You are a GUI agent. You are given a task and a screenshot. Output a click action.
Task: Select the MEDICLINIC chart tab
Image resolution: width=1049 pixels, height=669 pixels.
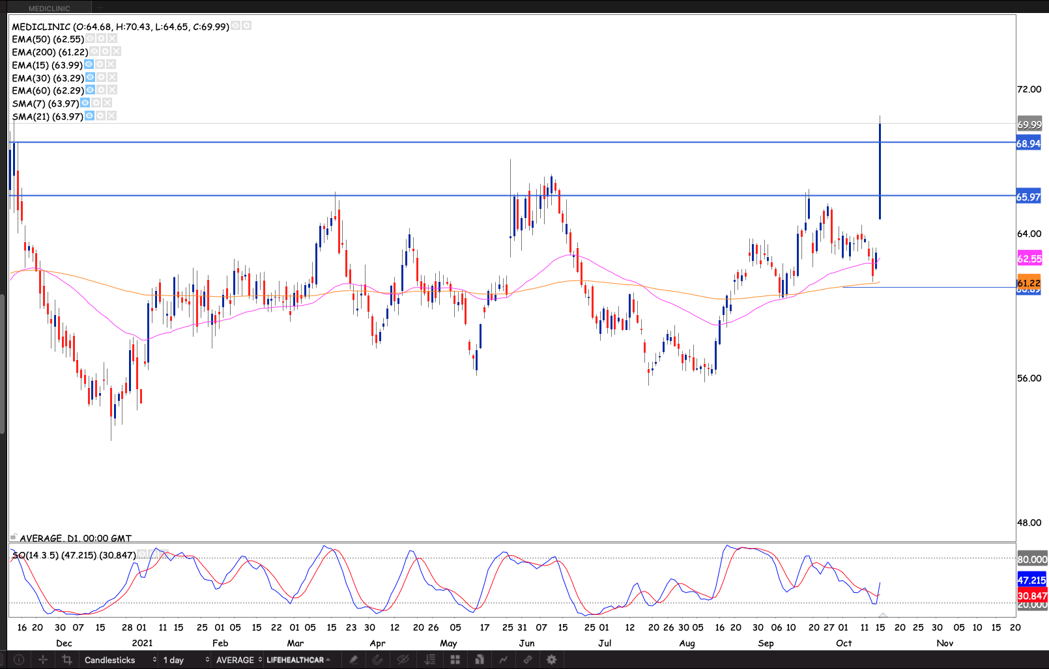tap(49, 8)
